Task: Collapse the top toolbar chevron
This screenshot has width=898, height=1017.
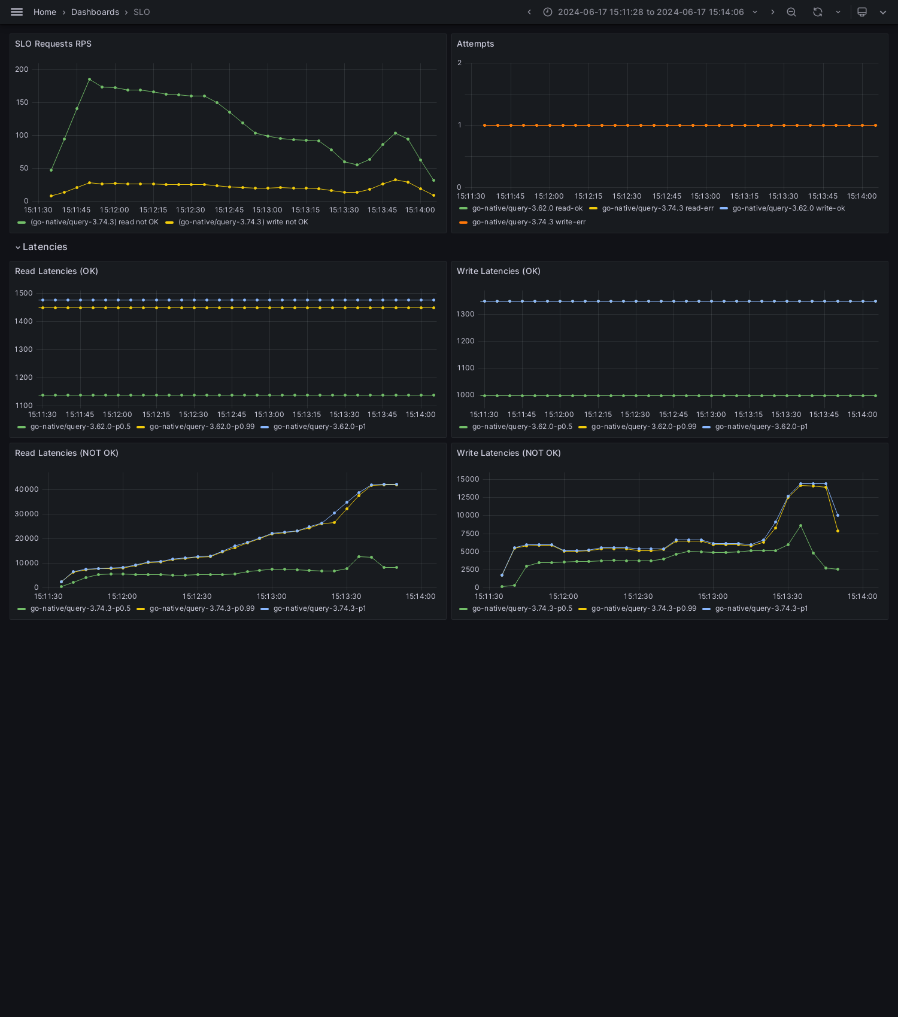Action: (883, 12)
